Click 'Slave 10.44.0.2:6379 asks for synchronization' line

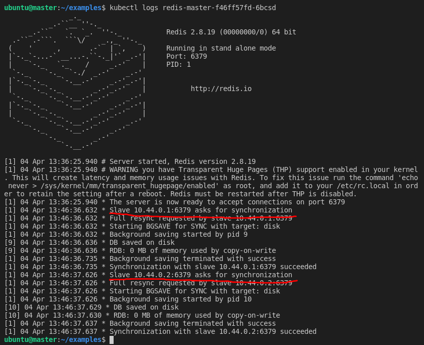[x=148, y=275]
